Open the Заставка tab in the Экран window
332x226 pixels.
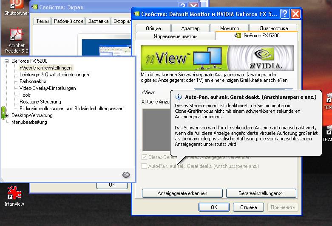click(98, 21)
